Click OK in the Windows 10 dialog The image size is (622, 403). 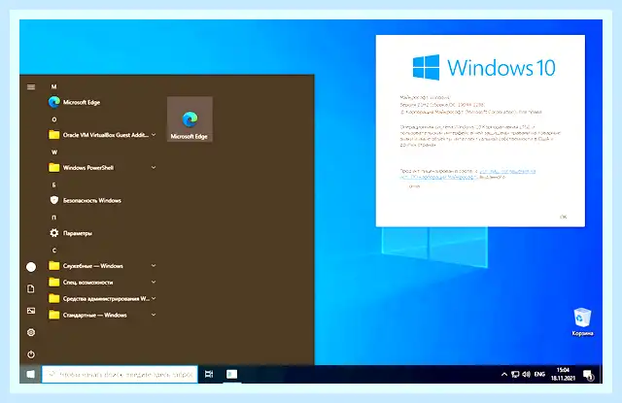(x=564, y=217)
